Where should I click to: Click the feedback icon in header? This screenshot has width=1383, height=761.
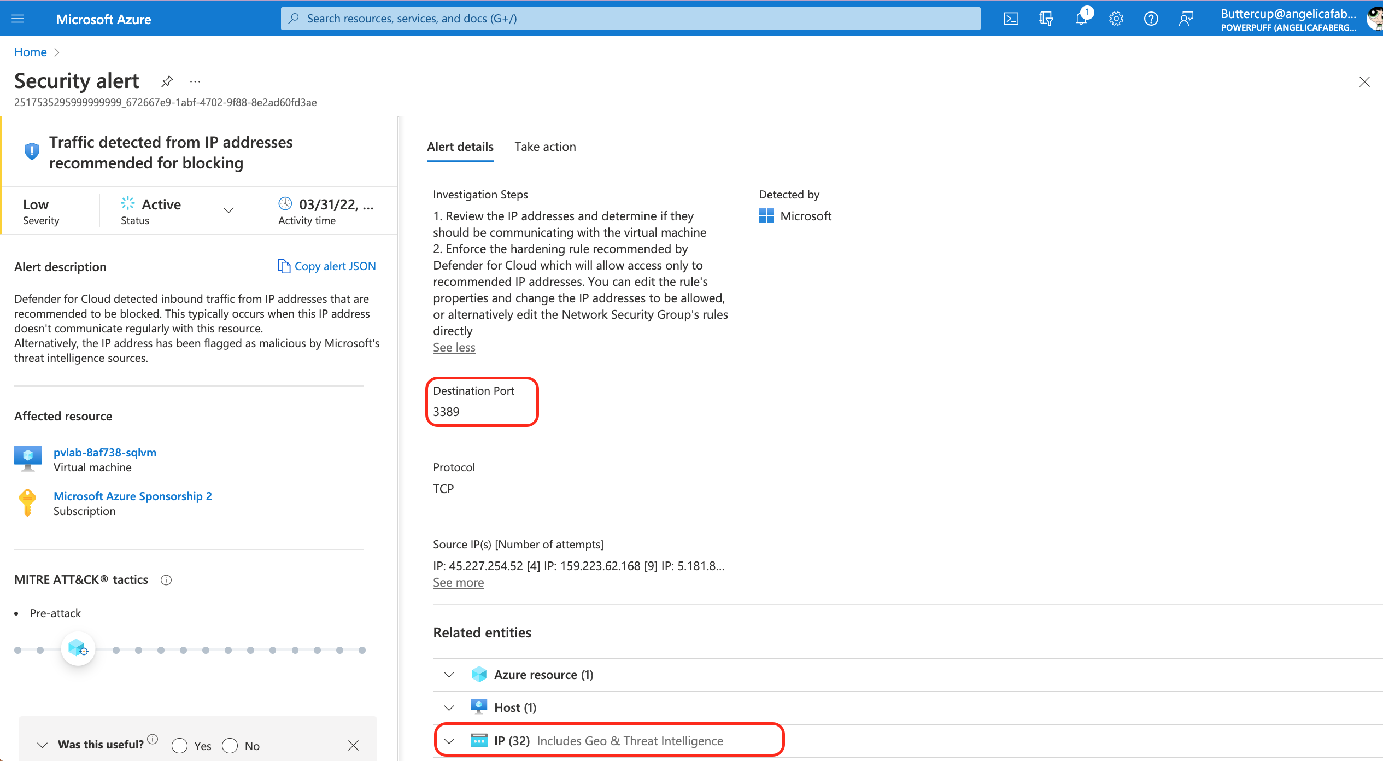point(1186,19)
